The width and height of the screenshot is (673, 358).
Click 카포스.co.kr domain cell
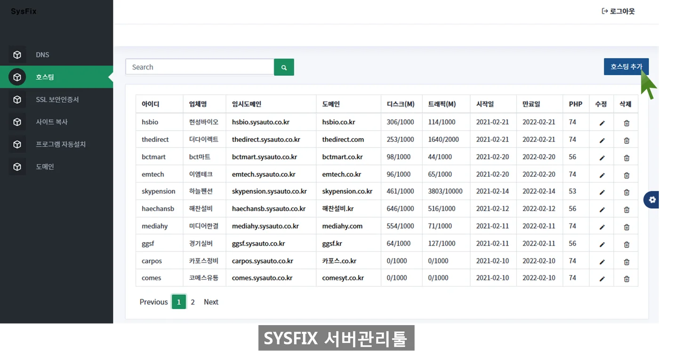(339, 261)
